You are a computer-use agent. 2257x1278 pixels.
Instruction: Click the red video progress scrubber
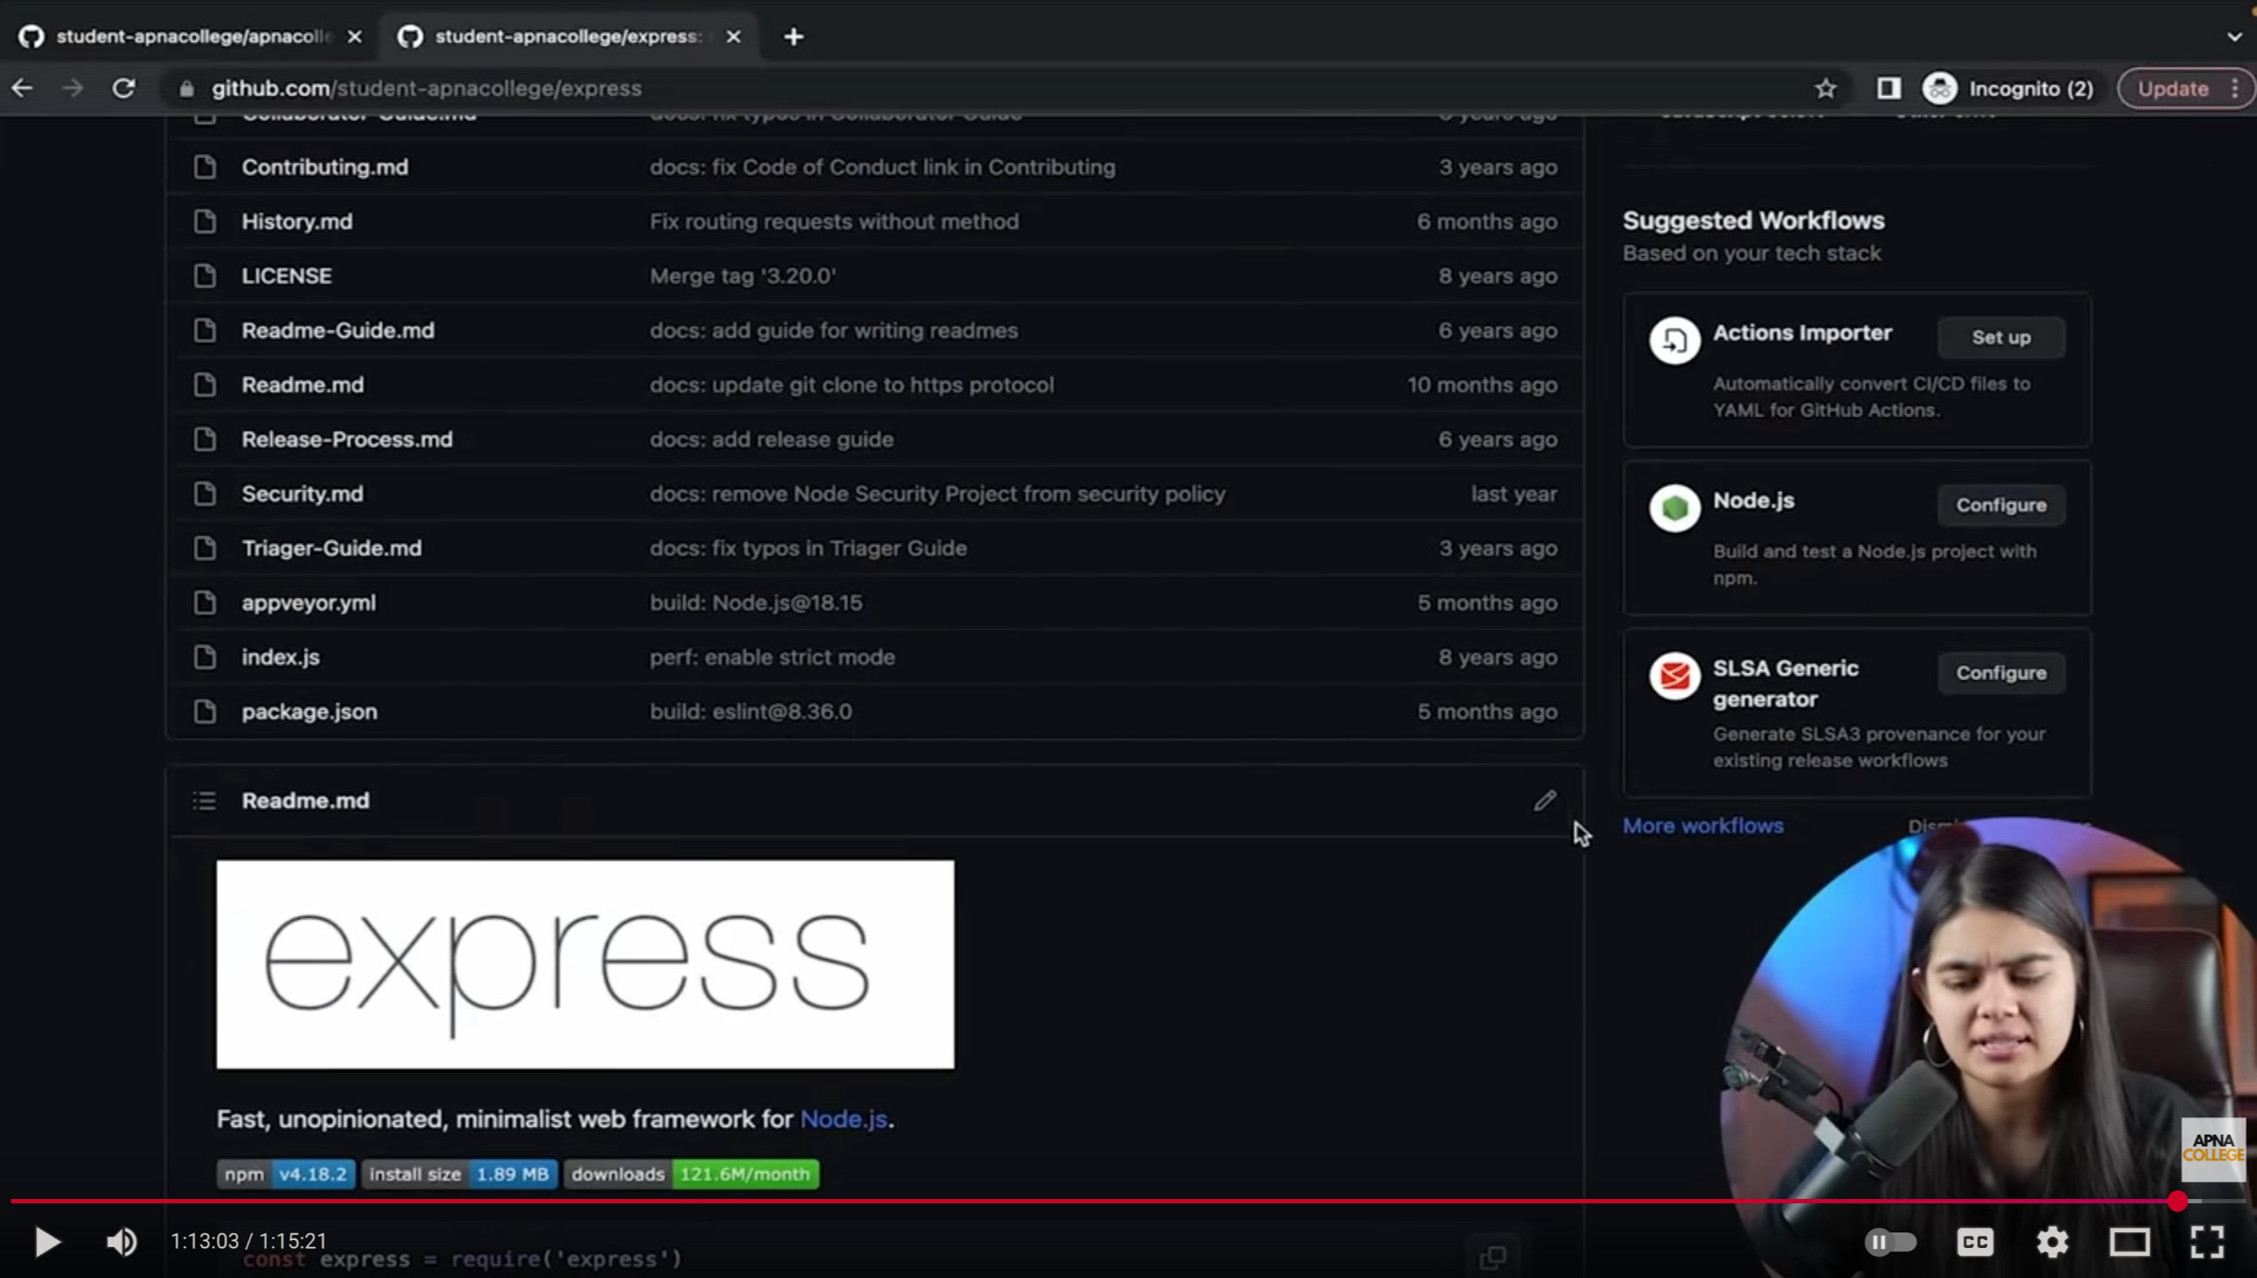2177,1201
